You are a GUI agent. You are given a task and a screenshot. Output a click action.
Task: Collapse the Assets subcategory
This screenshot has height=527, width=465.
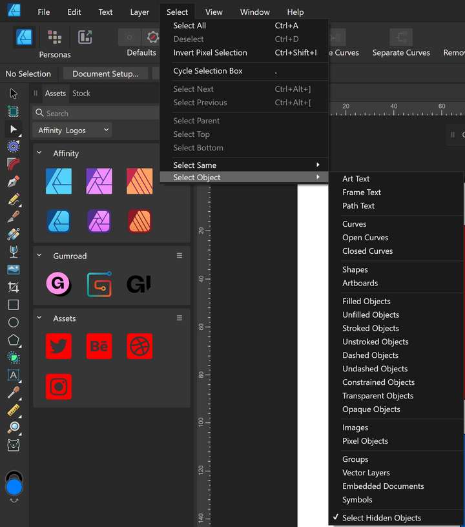coord(39,318)
